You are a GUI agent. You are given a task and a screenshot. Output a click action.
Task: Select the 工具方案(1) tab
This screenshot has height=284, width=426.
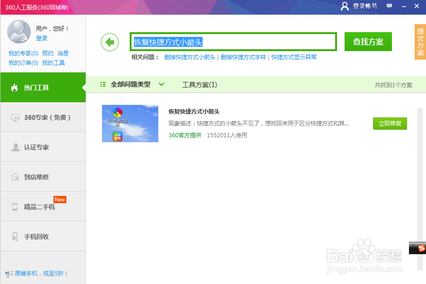199,85
